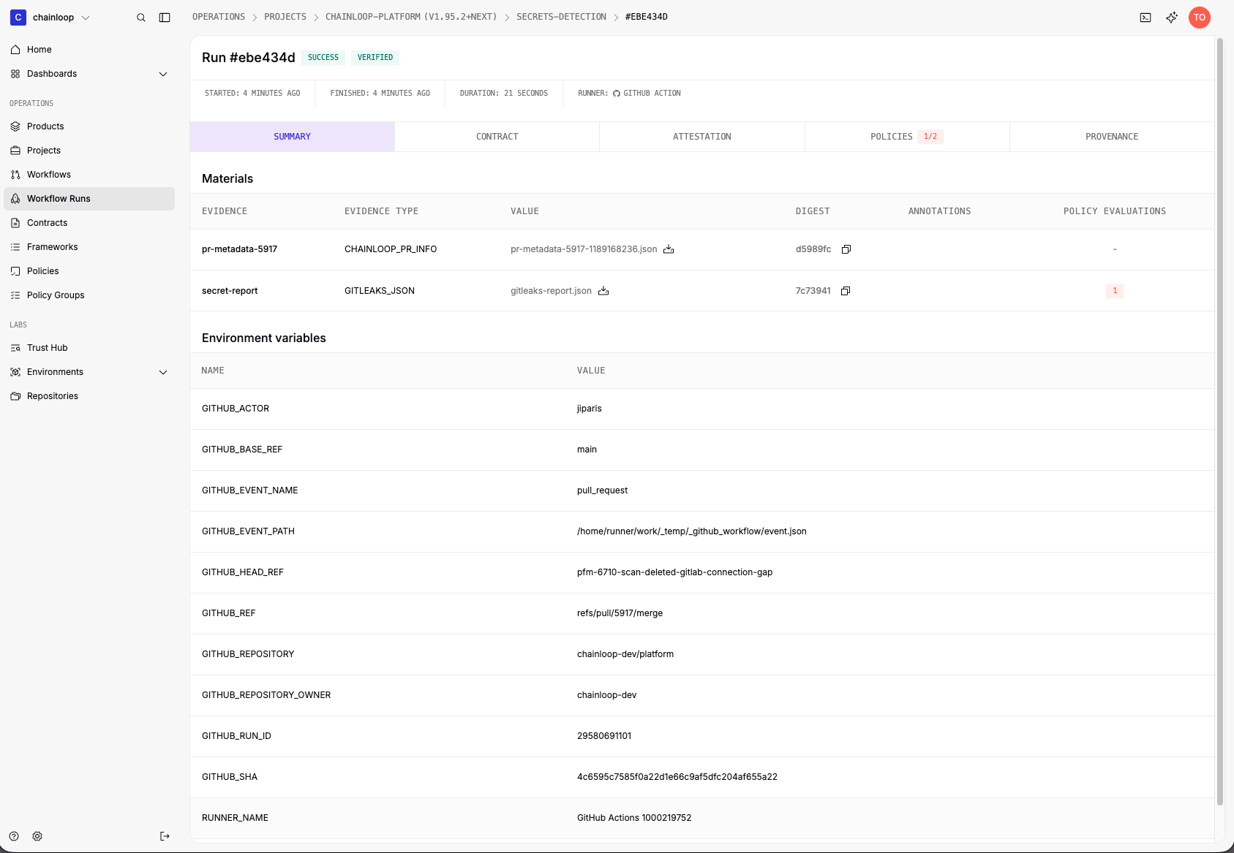Click the Projects briefcase icon

pos(15,151)
